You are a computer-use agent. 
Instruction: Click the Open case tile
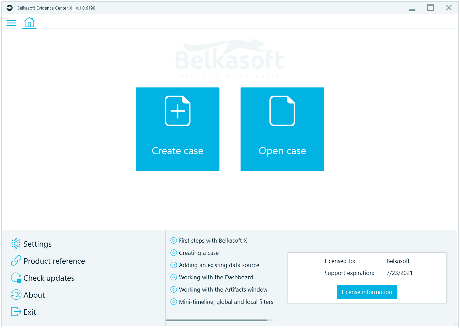tap(282, 129)
